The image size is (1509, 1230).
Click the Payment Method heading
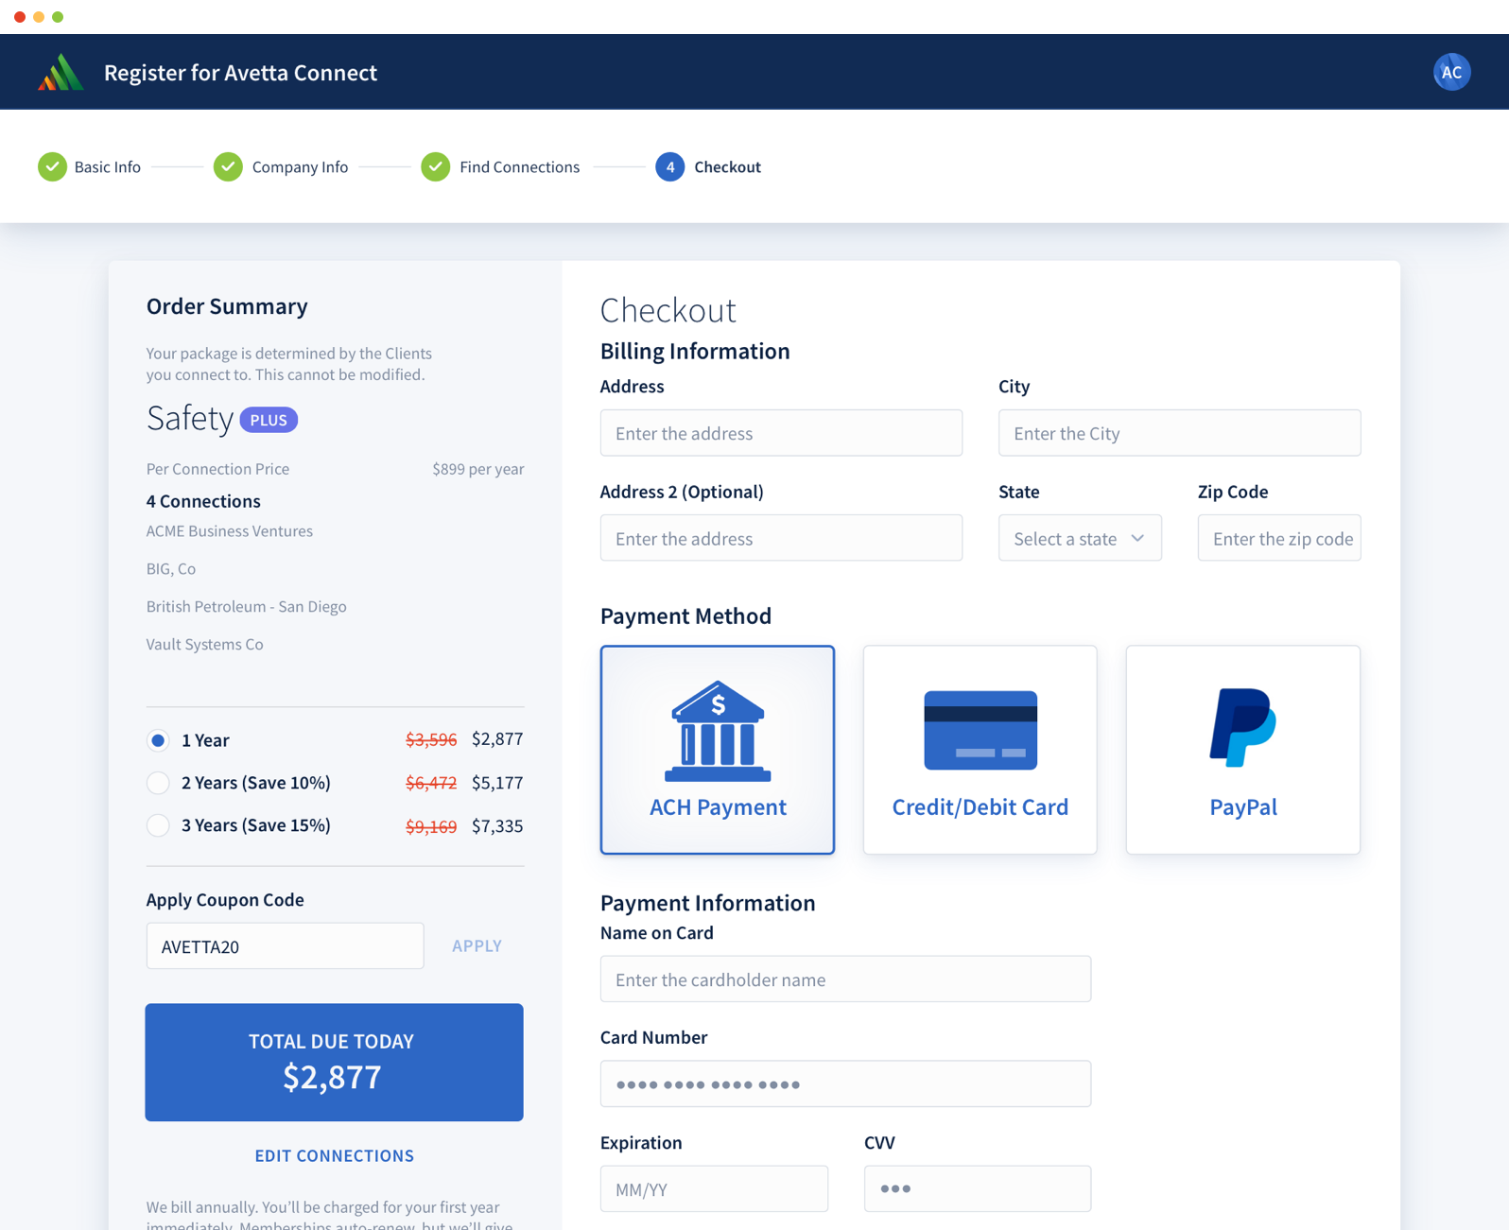pos(685,615)
